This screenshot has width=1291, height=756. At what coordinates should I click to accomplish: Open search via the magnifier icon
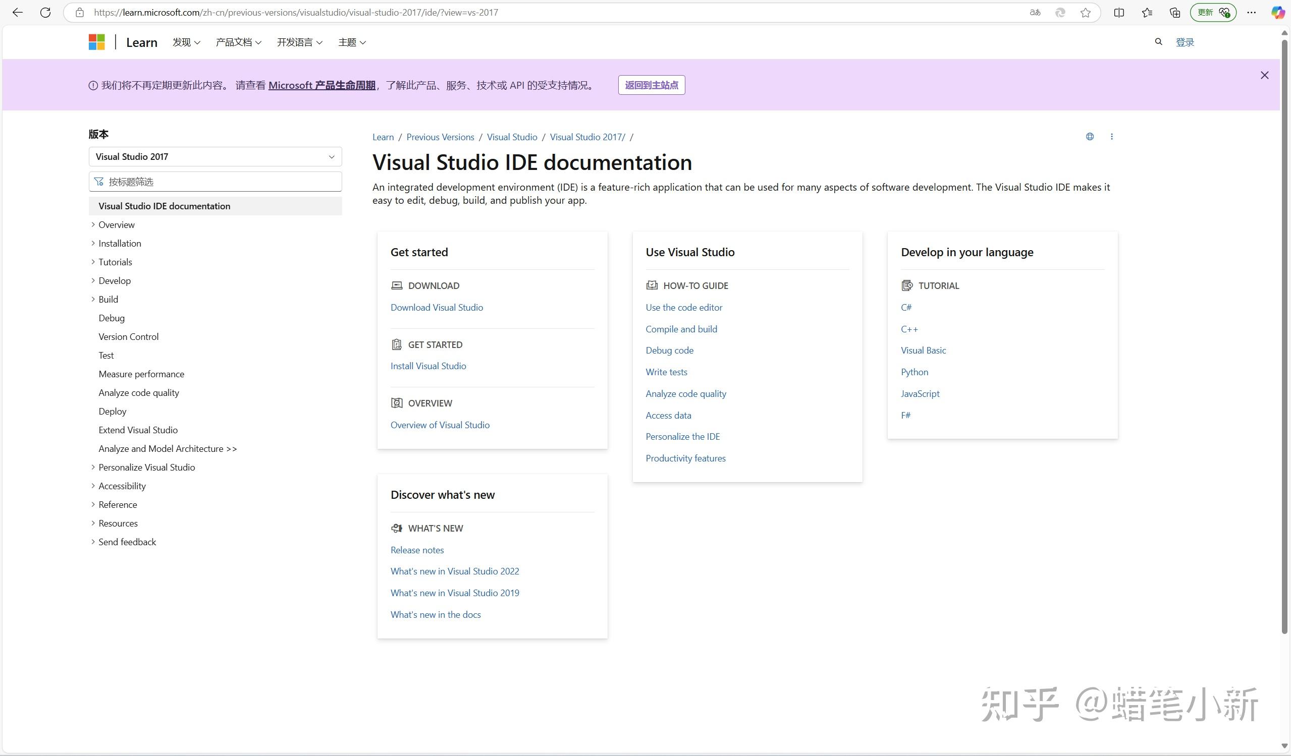[x=1158, y=41]
